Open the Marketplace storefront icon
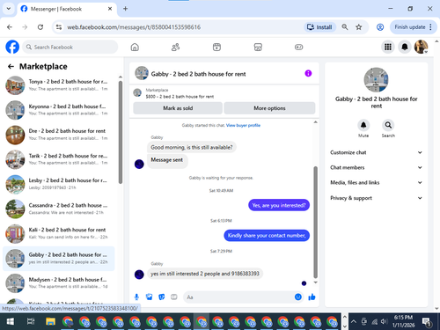This screenshot has height=330, width=440. pos(258,47)
